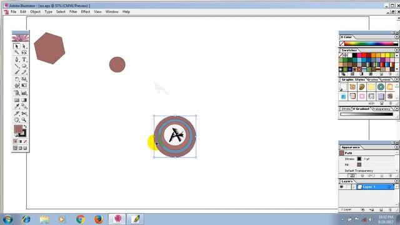
Task: Apply the teal ring graphic style
Action: point(381,87)
